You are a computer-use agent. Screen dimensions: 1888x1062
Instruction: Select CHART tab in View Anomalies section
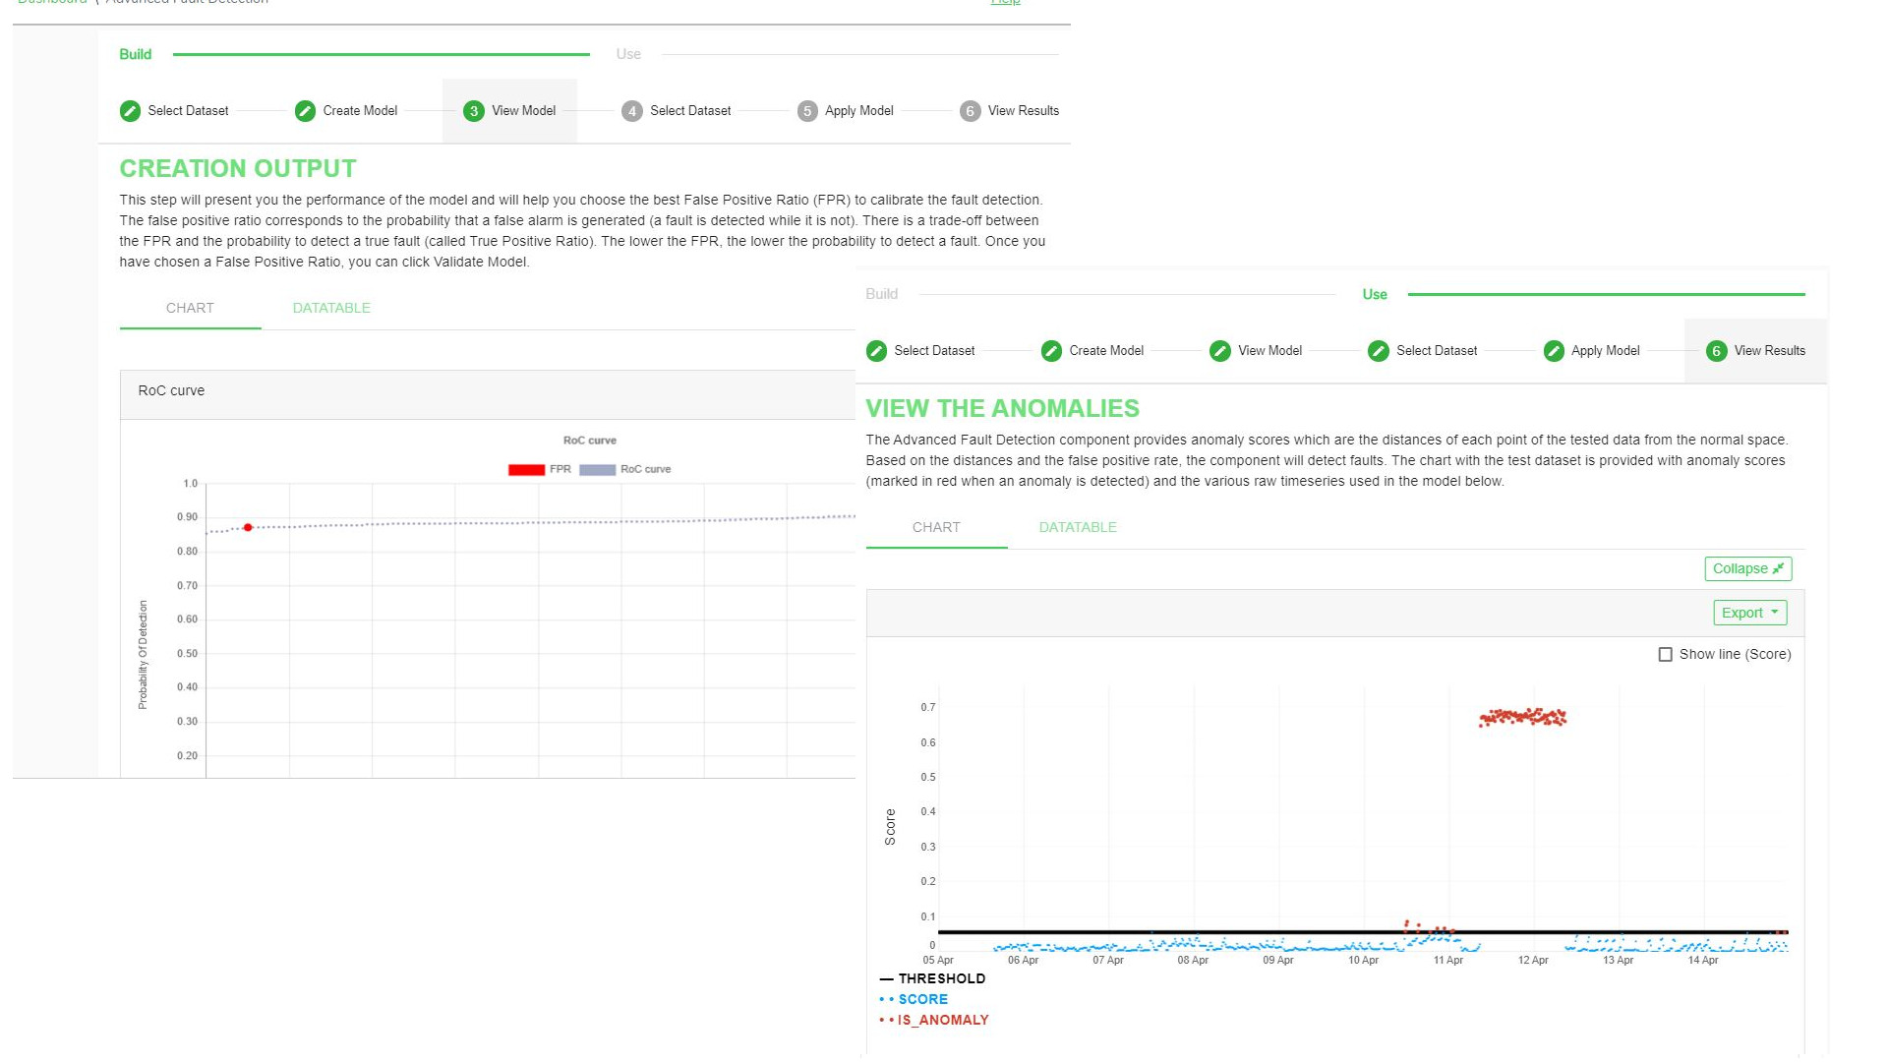pyautogui.click(x=936, y=526)
